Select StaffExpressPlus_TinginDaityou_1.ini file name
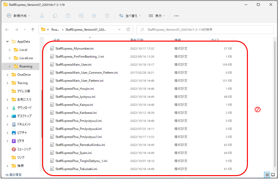 coord(81,161)
